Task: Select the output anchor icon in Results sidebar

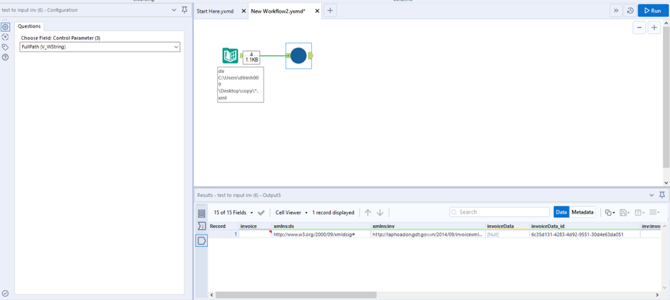Action: [201, 240]
